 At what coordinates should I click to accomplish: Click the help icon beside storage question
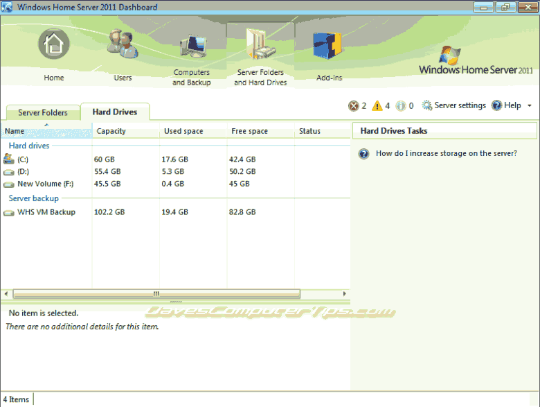[x=363, y=153]
